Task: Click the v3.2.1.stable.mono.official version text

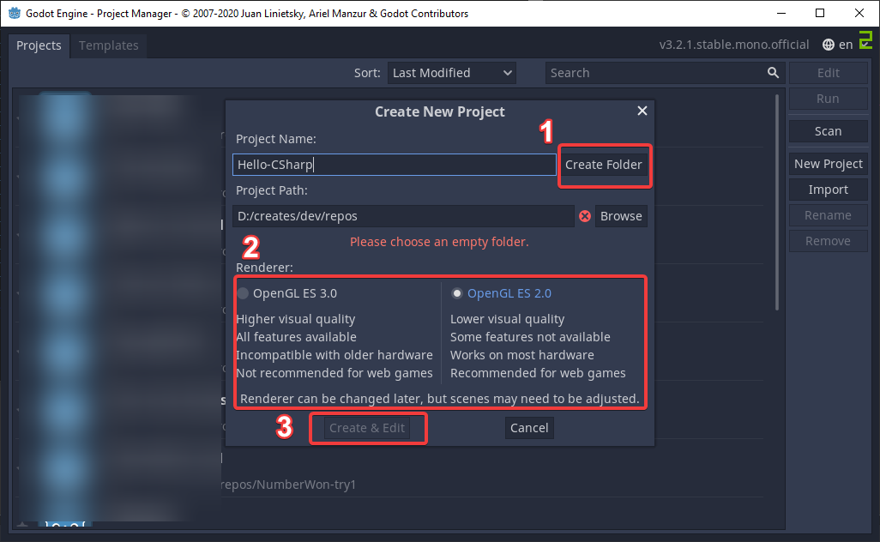Action: pos(734,45)
